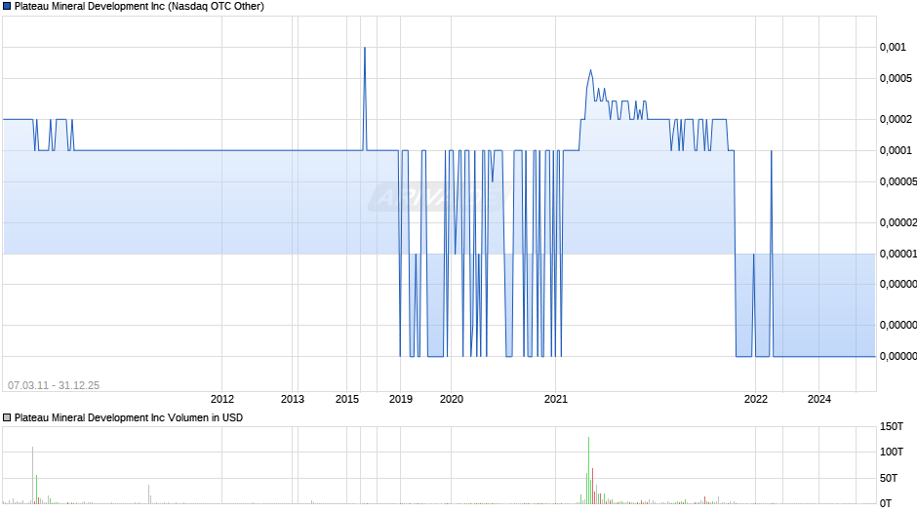Click the 2019 x-axis label
The image size is (917, 513).
pos(401,399)
